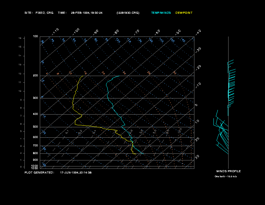Click the 1050 pressure level label
265x205 pixels.
coord(35,168)
